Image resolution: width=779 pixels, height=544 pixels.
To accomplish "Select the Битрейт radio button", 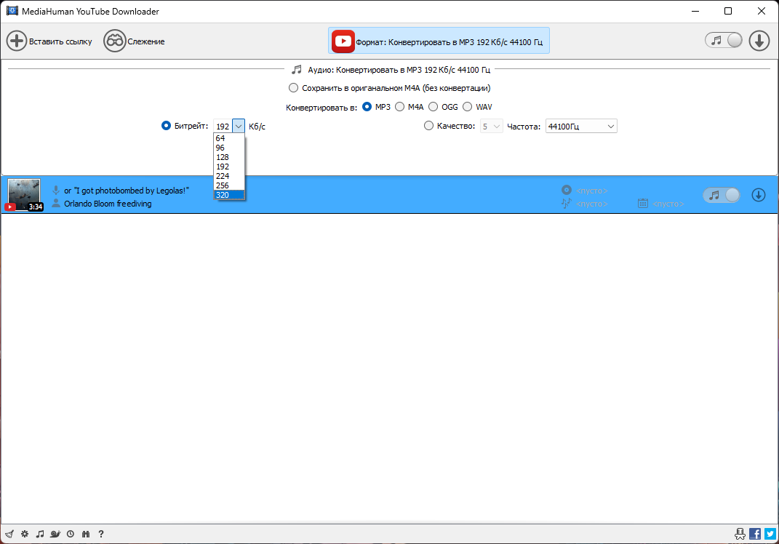I will tap(166, 126).
